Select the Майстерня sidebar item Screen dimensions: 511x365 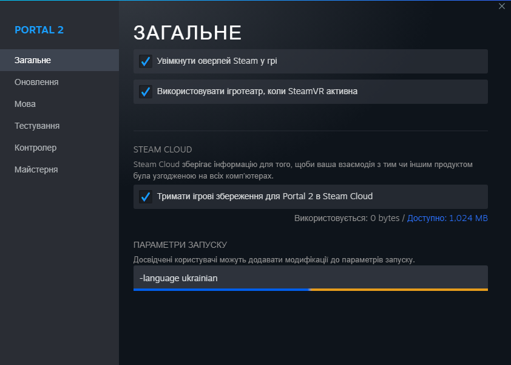point(59,169)
